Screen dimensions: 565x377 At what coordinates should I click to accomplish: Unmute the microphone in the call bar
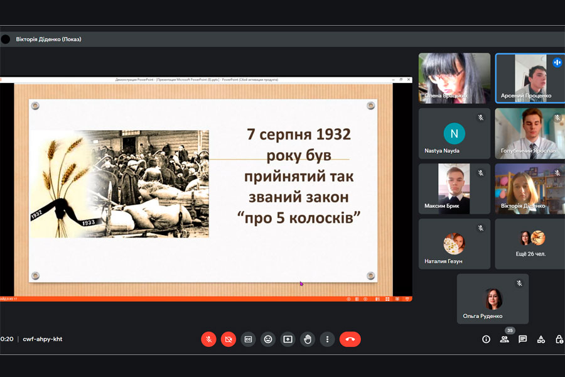[208, 339]
